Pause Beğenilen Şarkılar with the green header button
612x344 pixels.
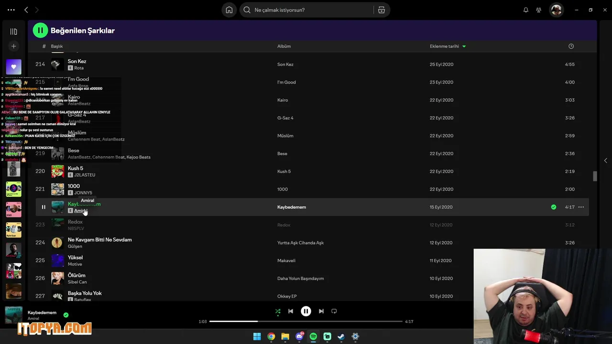pyautogui.click(x=40, y=31)
